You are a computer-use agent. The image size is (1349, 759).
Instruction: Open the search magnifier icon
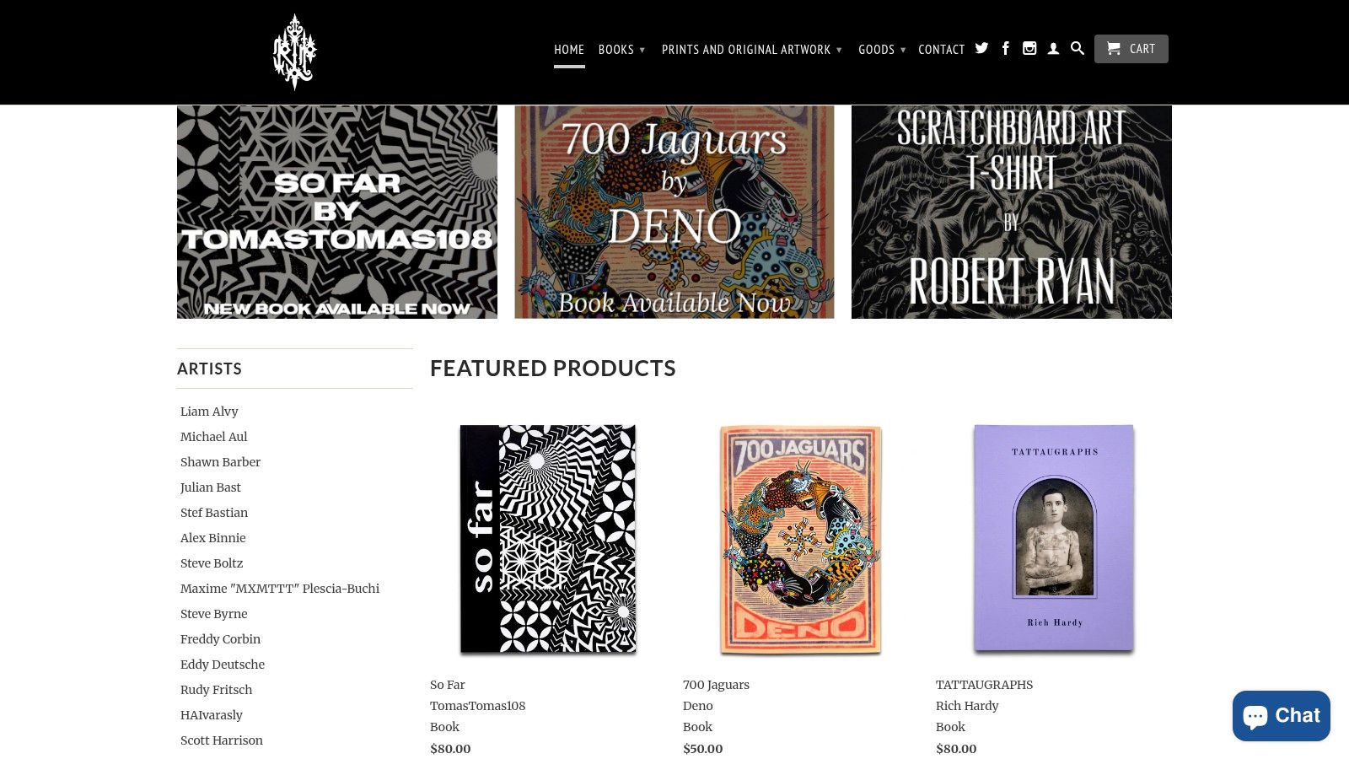coord(1078,49)
